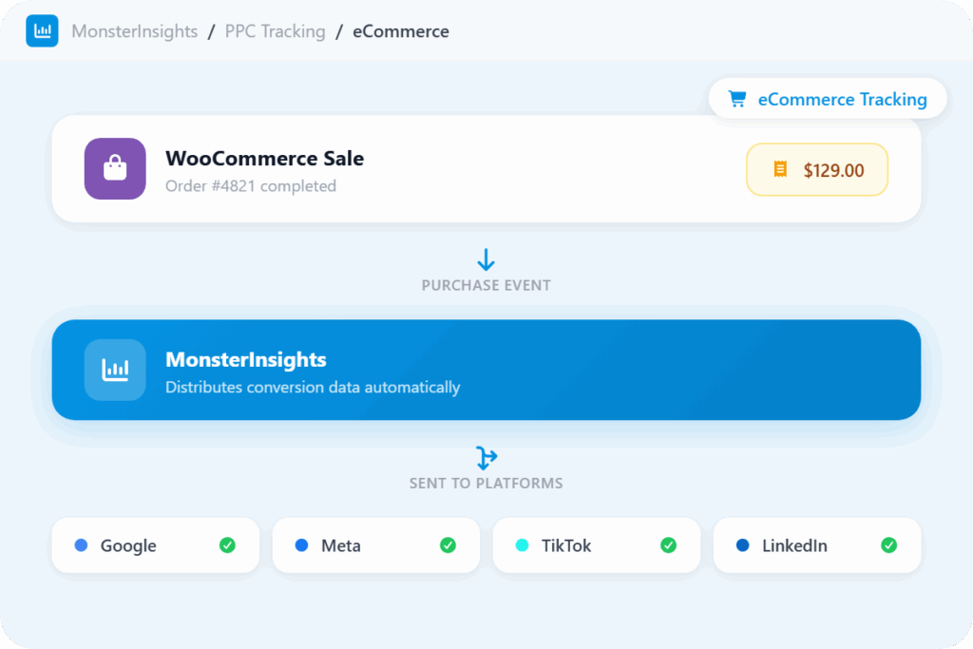973x649 pixels.
Task: Click the purple WooCommerce shopping bag icon
Action: (115, 169)
